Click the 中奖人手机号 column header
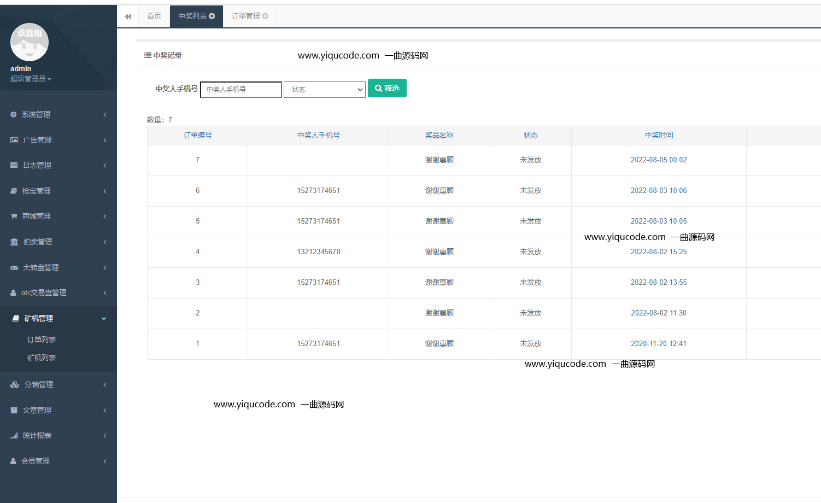This screenshot has width=821, height=503. pyautogui.click(x=319, y=135)
